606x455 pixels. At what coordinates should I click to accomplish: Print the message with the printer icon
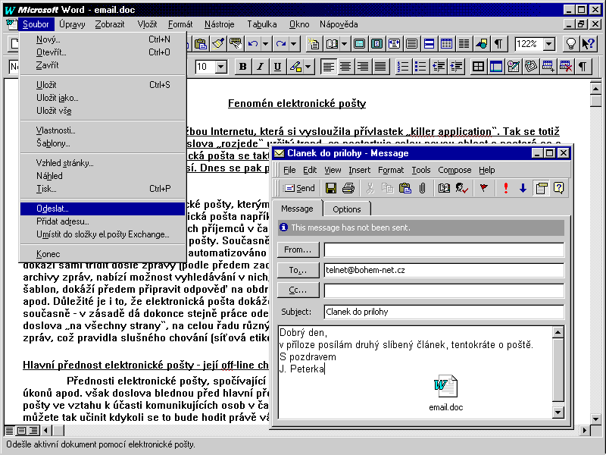point(348,188)
